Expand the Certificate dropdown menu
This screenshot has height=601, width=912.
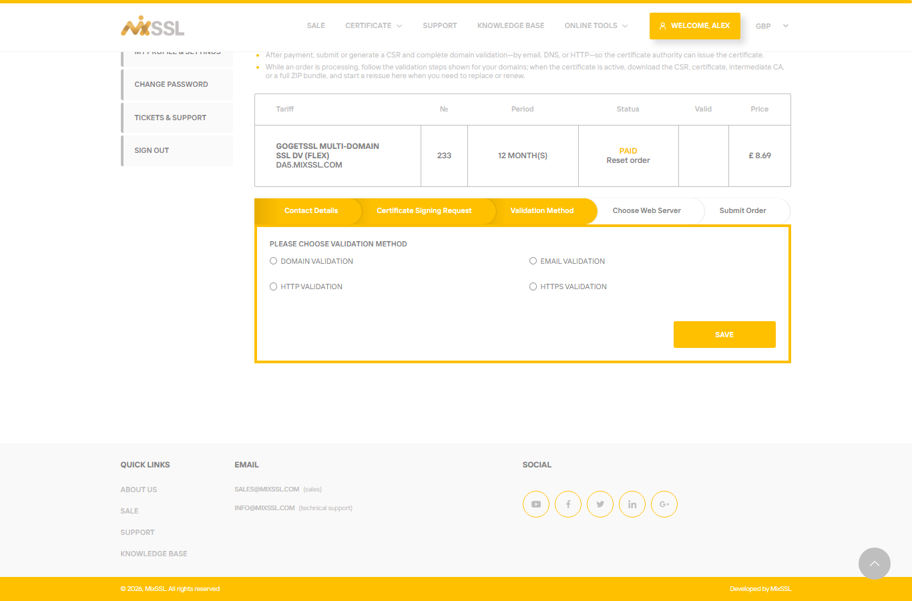click(x=374, y=26)
